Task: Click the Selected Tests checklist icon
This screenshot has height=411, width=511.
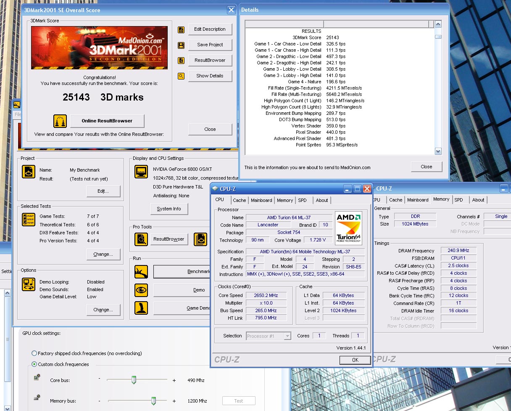Action: pyautogui.click(x=29, y=220)
